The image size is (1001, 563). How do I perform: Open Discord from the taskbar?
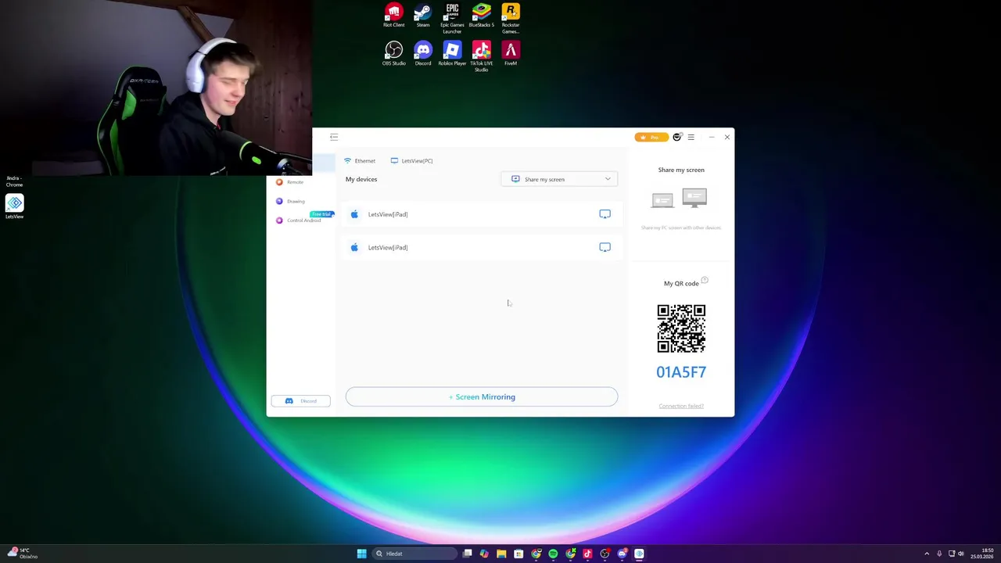pos(622,554)
